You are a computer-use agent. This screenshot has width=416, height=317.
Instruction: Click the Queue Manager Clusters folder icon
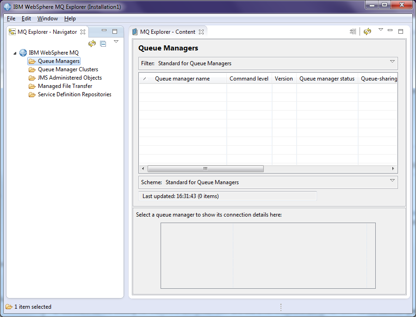coord(32,70)
